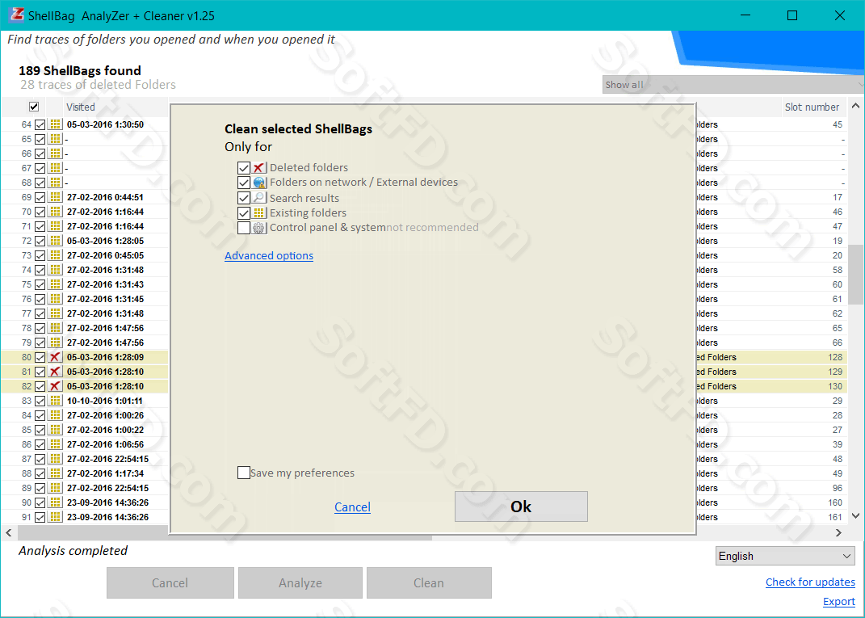Click the horizontal scrollbar right arrow

838,532
